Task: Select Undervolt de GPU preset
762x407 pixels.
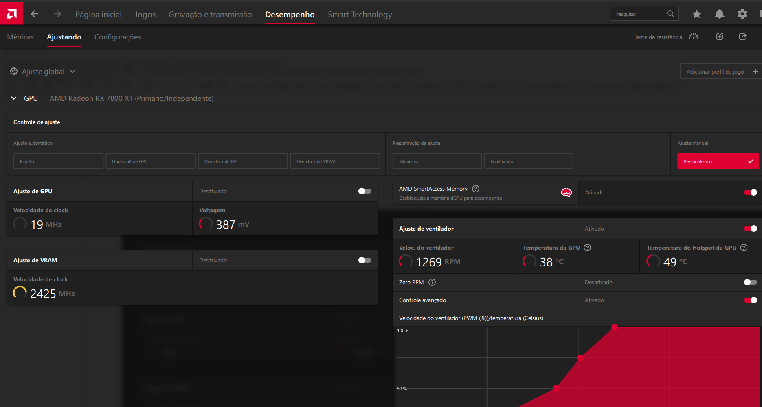Action: [151, 161]
